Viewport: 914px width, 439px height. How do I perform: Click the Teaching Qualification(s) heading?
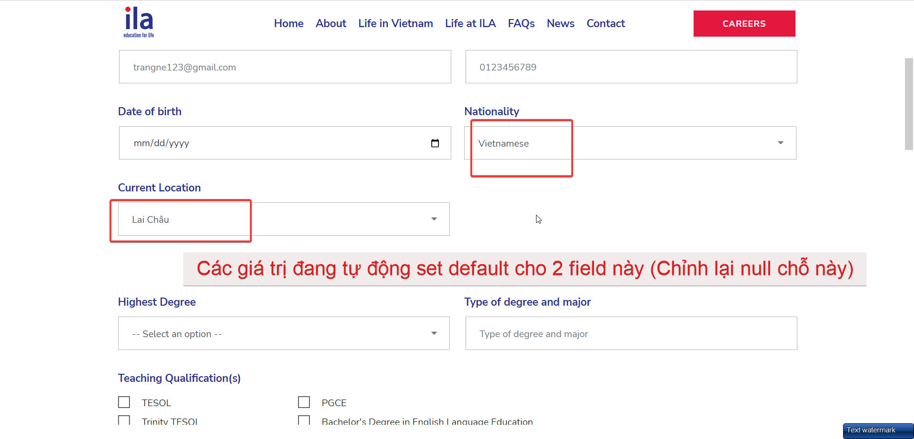[179, 378]
